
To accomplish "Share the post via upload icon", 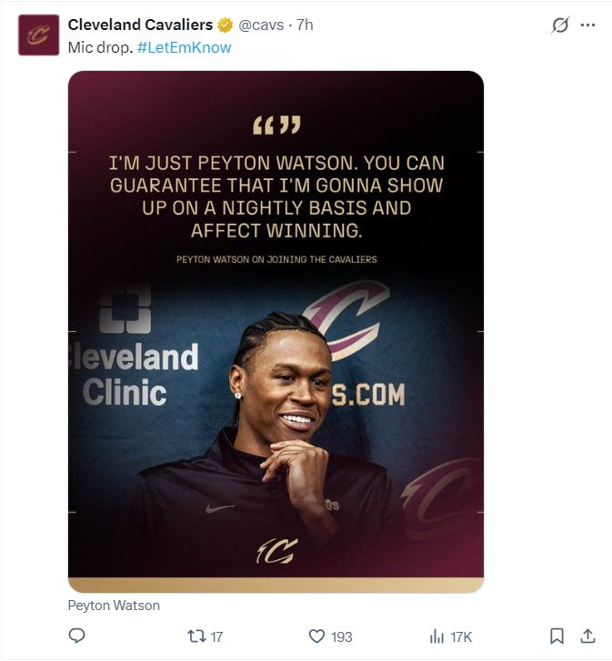I will (x=587, y=636).
